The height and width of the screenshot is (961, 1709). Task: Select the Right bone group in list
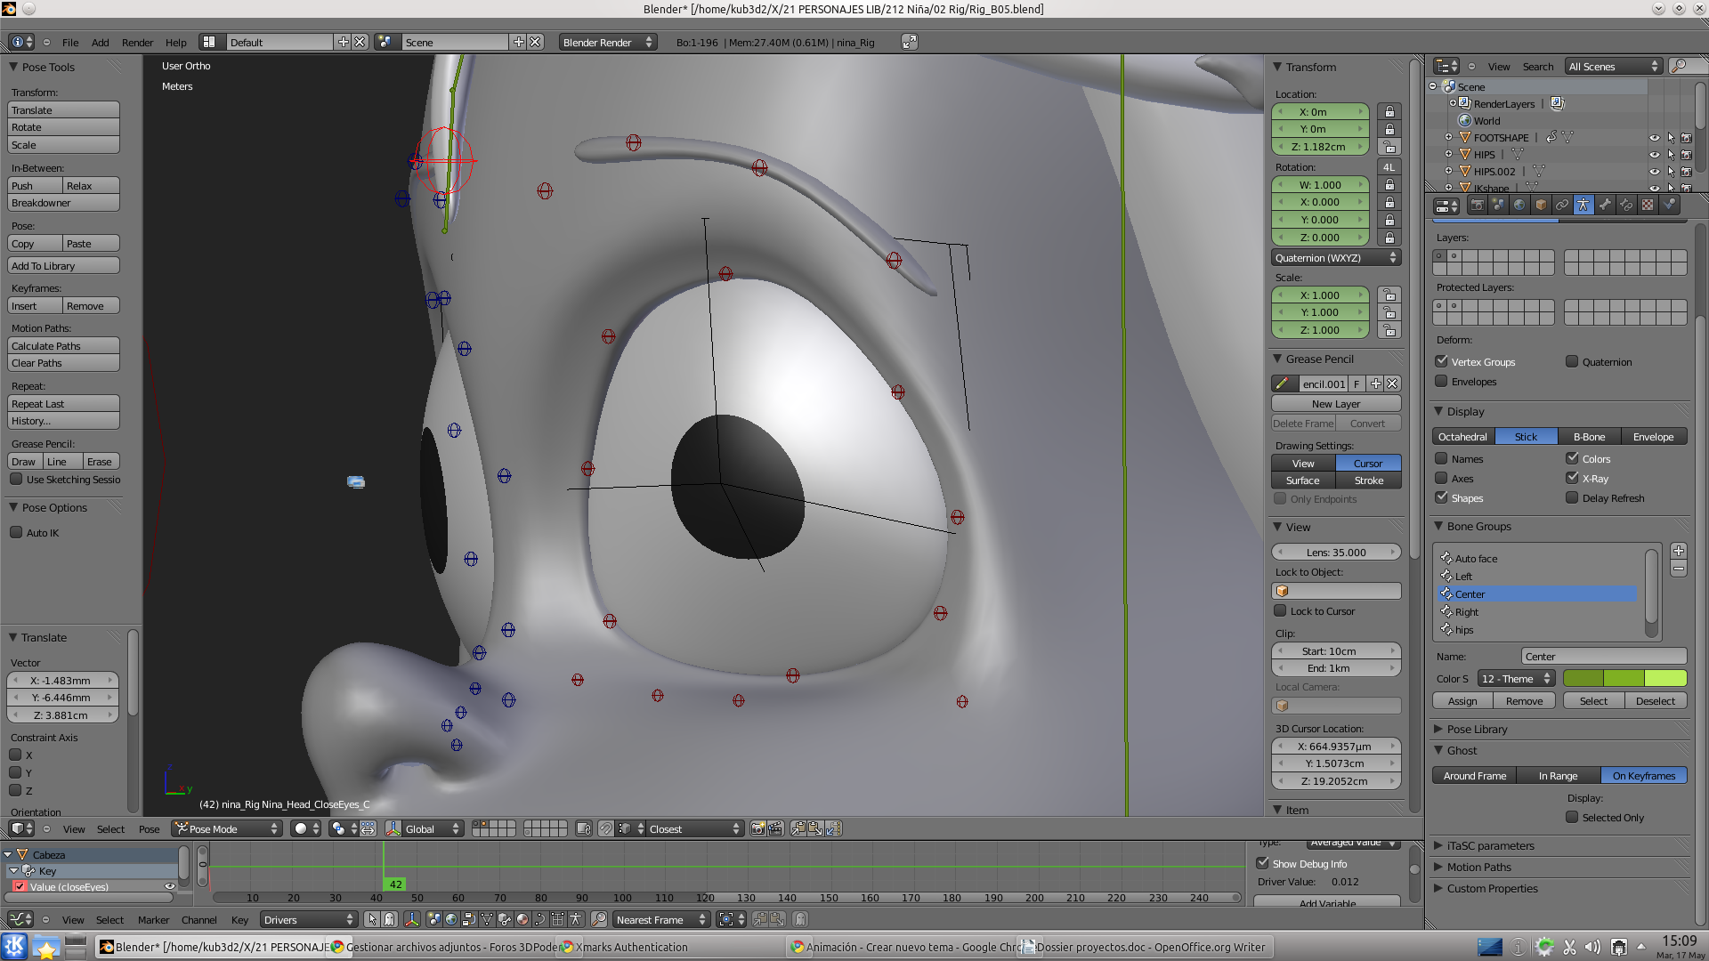click(x=1467, y=612)
